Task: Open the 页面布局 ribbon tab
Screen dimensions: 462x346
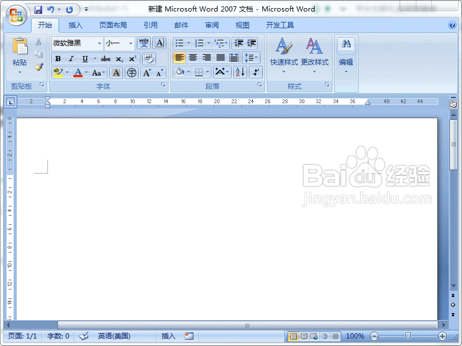Action: pyautogui.click(x=113, y=25)
